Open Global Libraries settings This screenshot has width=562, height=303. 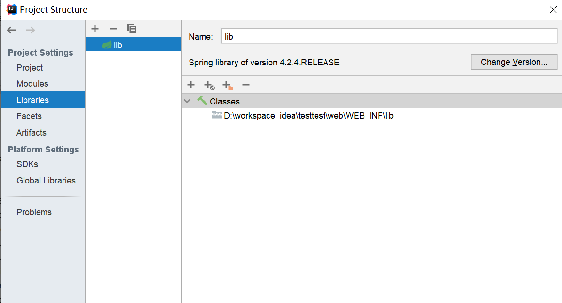click(x=46, y=181)
